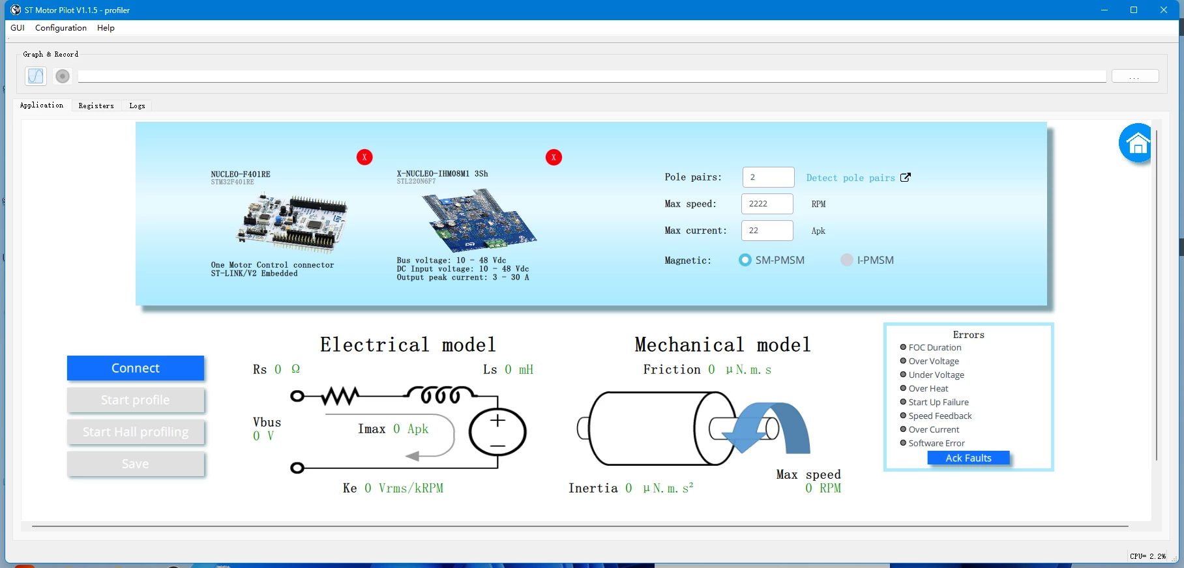Open the graph plot icon
This screenshot has height=568, width=1184.
coord(36,76)
